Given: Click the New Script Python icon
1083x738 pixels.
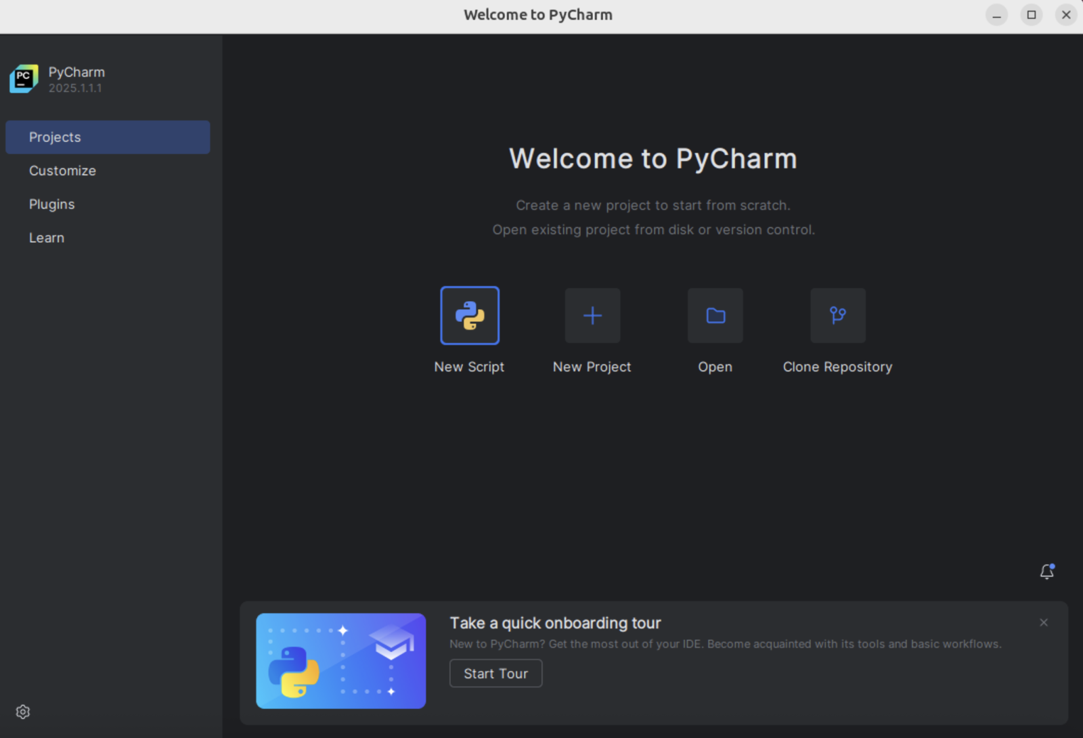Looking at the screenshot, I should tap(470, 315).
